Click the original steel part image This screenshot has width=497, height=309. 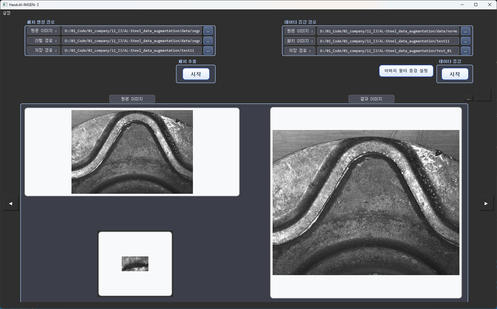(x=132, y=152)
